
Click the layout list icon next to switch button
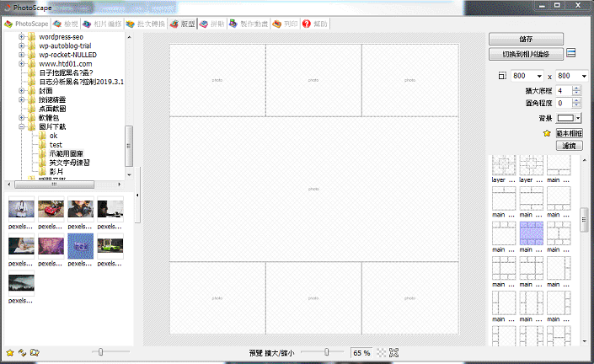(571, 53)
